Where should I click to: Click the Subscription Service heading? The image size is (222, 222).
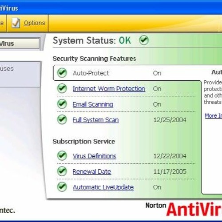(x=84, y=141)
